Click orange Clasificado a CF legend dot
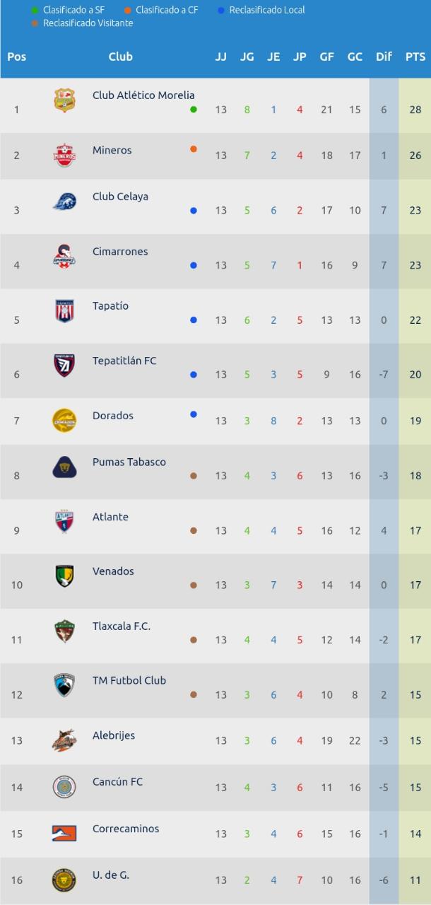 click(x=127, y=11)
